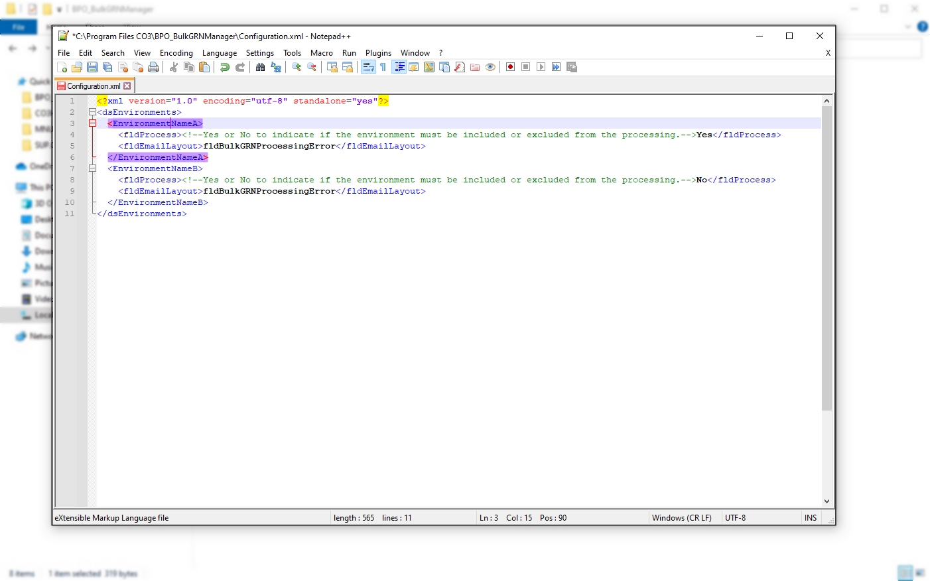Screen dimensions: 930x581
Task: Toggle Word Wrap in the toolbar
Action: click(368, 68)
